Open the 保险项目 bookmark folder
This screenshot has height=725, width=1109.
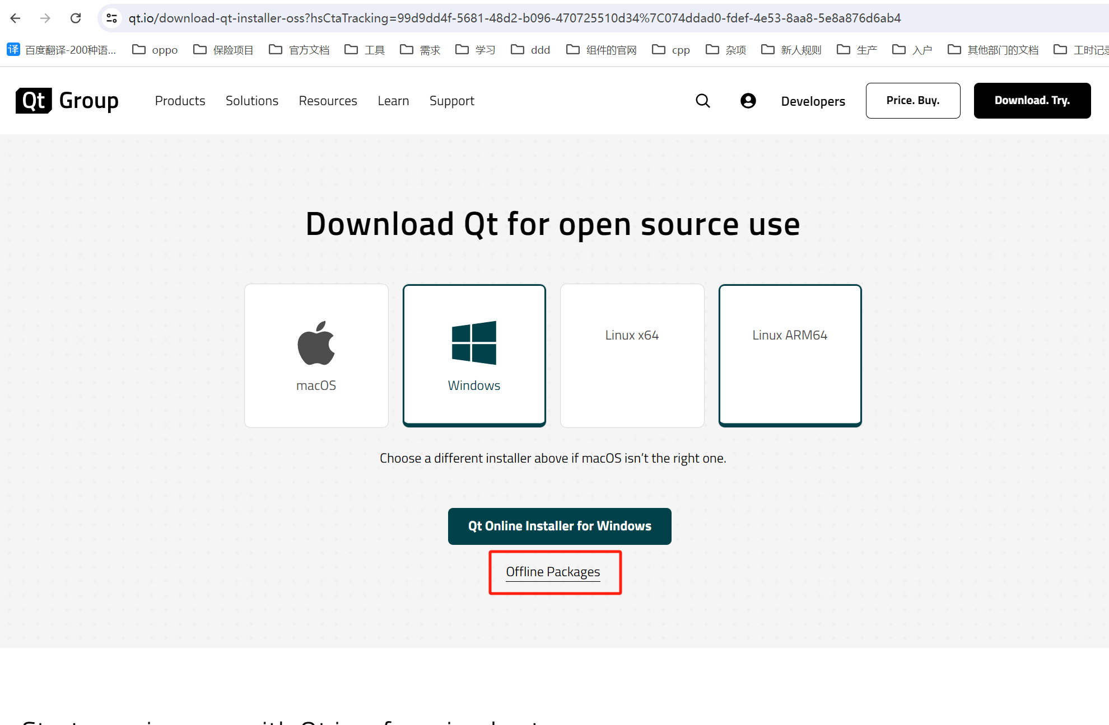tap(223, 50)
